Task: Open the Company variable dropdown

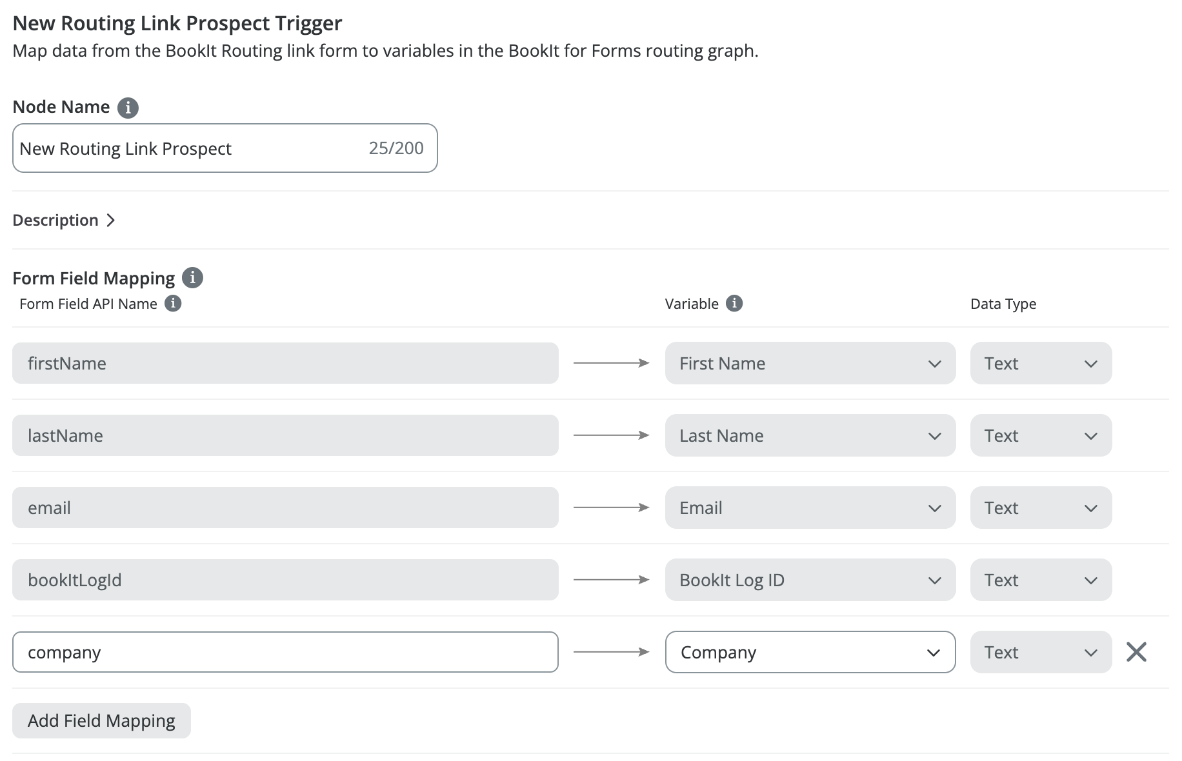Action: pos(810,652)
